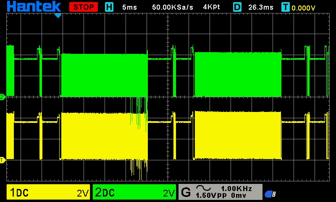Select the T trigger level icon

pyautogui.click(x=286, y=7)
